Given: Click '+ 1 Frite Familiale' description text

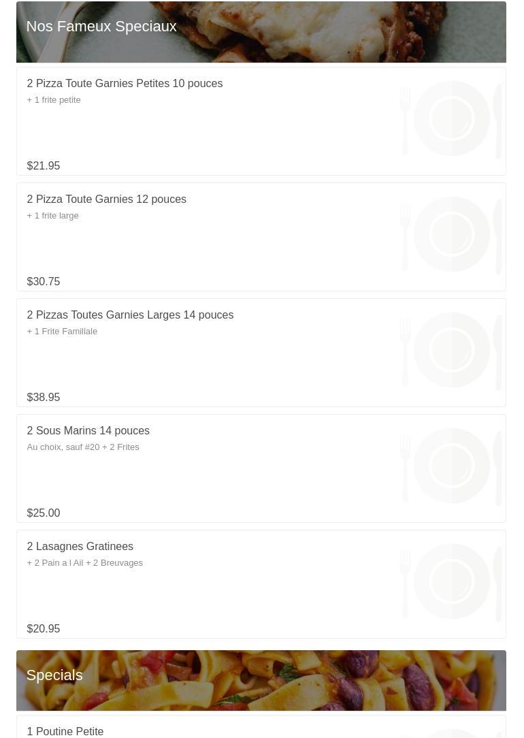Looking at the screenshot, I should [62, 332].
